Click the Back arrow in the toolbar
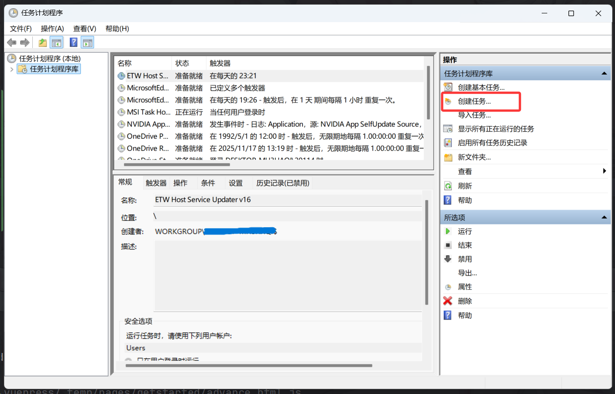 (x=12, y=43)
